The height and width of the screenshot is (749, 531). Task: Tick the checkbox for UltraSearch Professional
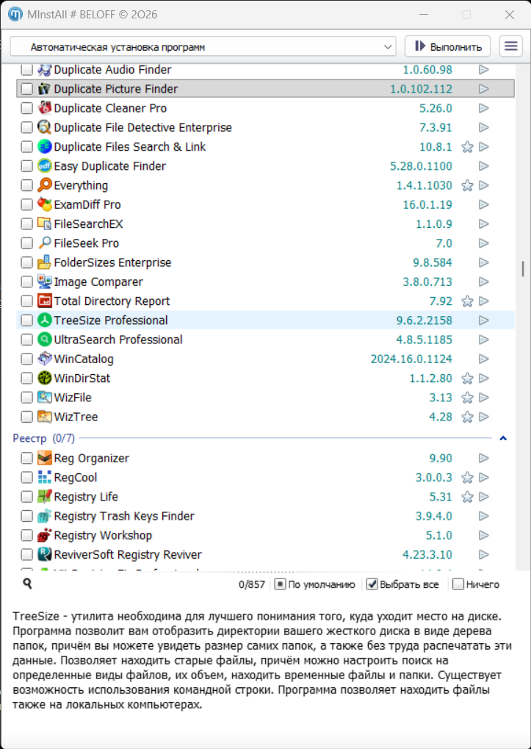tap(27, 340)
